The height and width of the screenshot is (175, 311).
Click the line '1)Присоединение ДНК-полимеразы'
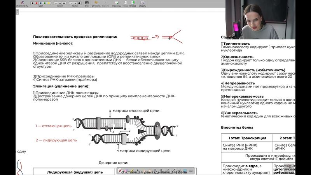click(66, 93)
